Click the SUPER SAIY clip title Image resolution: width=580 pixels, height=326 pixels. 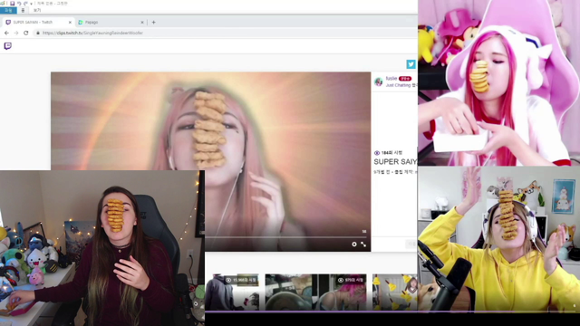click(395, 161)
